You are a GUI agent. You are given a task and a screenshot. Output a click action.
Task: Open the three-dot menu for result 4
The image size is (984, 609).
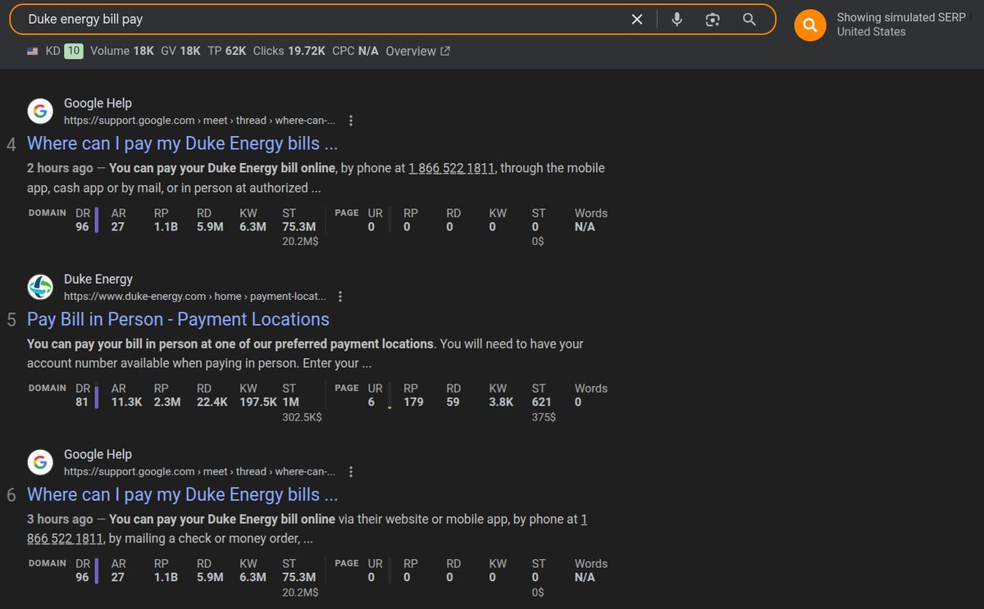(x=351, y=120)
